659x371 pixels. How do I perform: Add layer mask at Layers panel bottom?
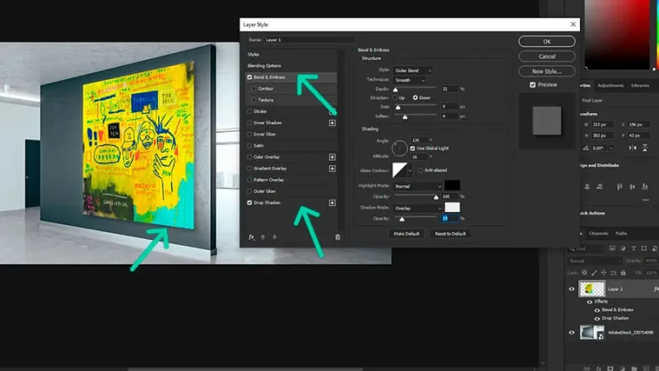tap(610, 369)
